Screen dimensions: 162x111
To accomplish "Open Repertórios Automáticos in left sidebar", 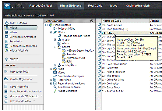I will coord(21,46).
